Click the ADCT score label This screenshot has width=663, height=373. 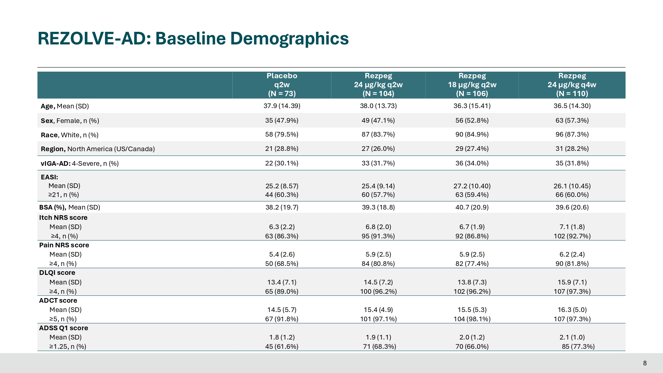click(x=58, y=300)
